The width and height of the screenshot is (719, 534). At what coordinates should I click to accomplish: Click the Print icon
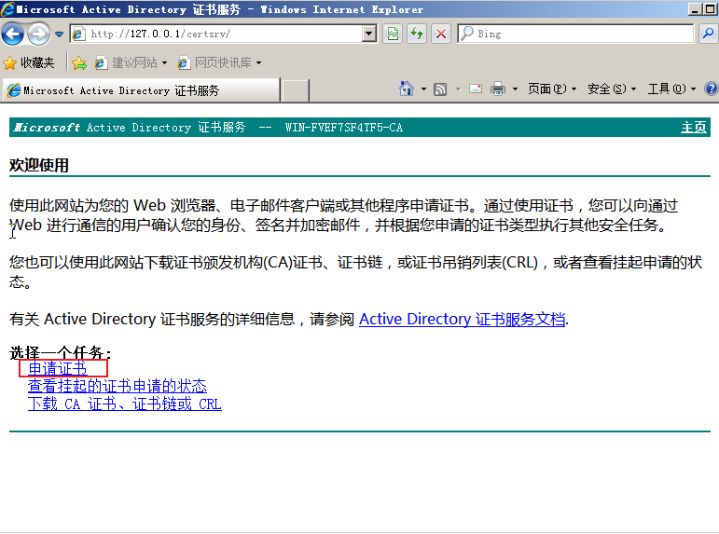[x=498, y=89]
